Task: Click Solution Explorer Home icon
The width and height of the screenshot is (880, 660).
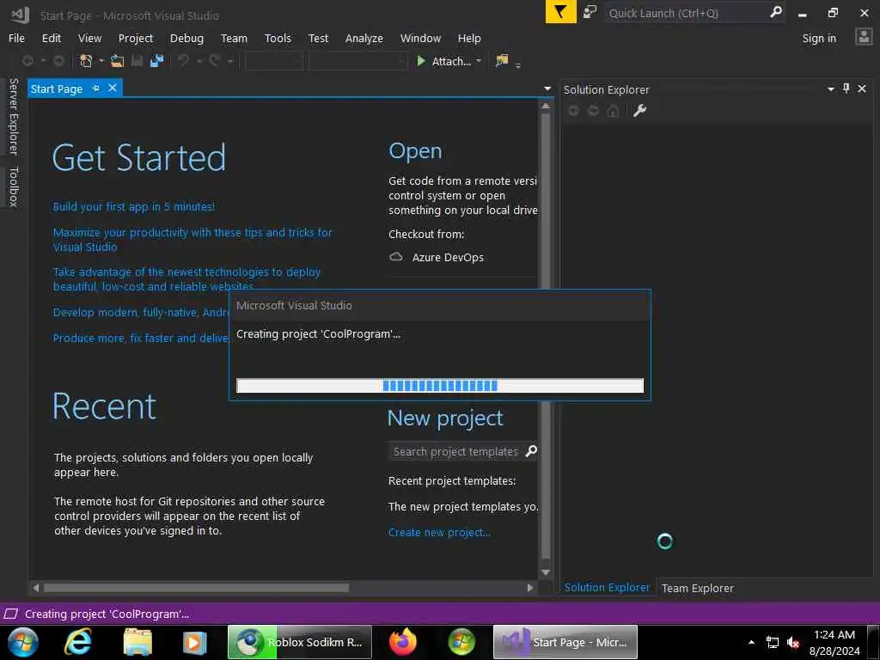Action: pyautogui.click(x=613, y=111)
